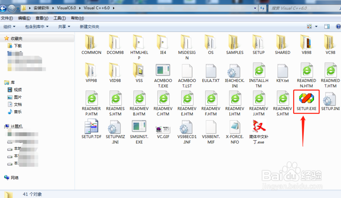Open the COMMON folder
This screenshot has height=198, width=341.
click(91, 45)
